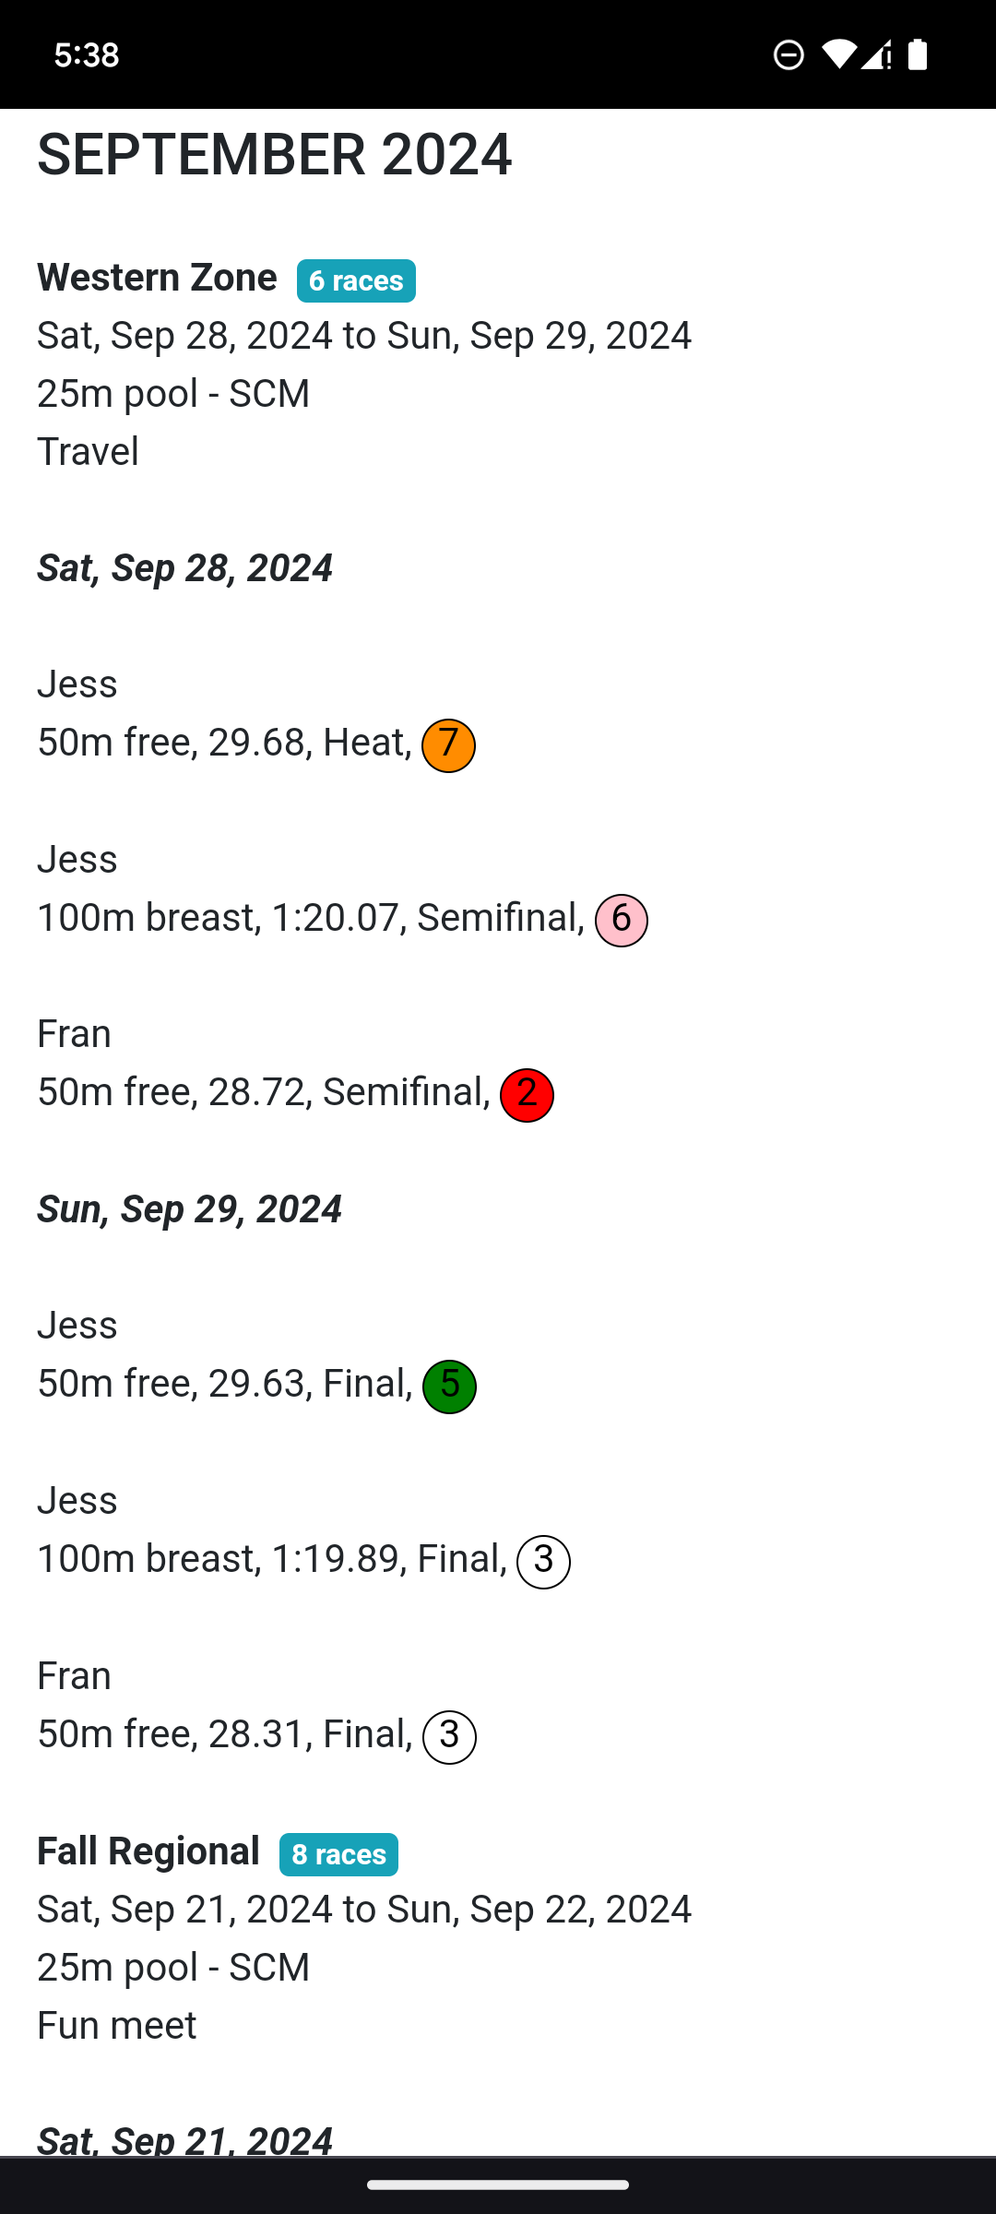
Task: Tap the battery status icon
Action: point(918,55)
